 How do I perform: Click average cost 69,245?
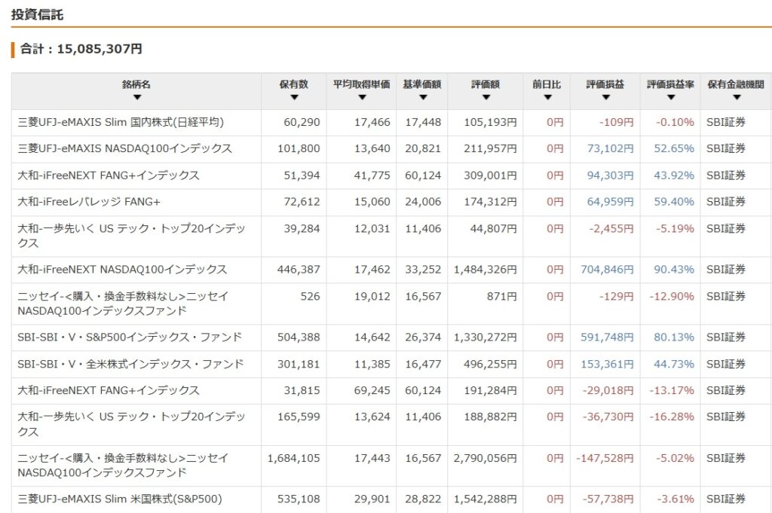[372, 390]
